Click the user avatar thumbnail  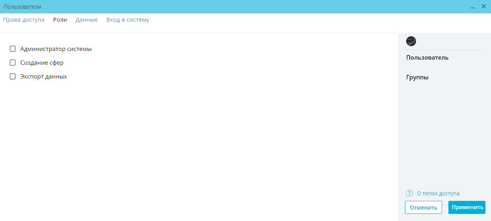click(411, 41)
